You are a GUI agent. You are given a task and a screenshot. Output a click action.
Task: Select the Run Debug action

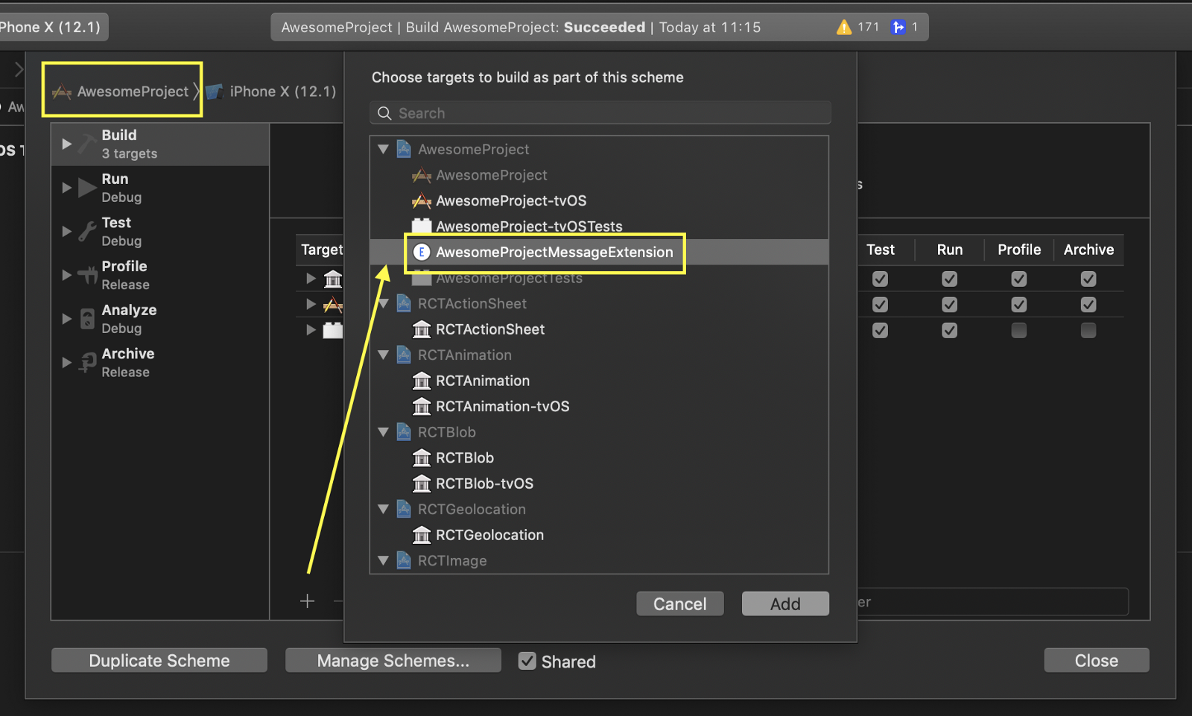click(x=160, y=188)
